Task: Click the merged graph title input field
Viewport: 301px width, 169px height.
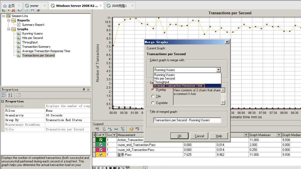Action: click(187, 120)
